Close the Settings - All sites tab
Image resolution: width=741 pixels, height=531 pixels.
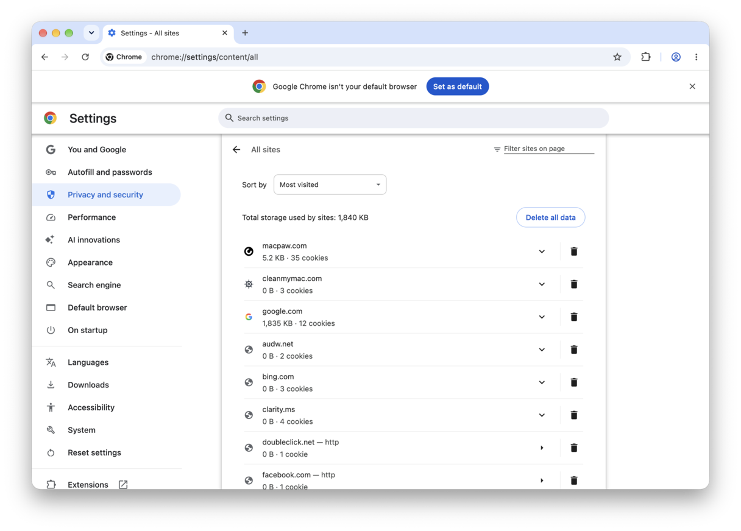[x=225, y=33]
